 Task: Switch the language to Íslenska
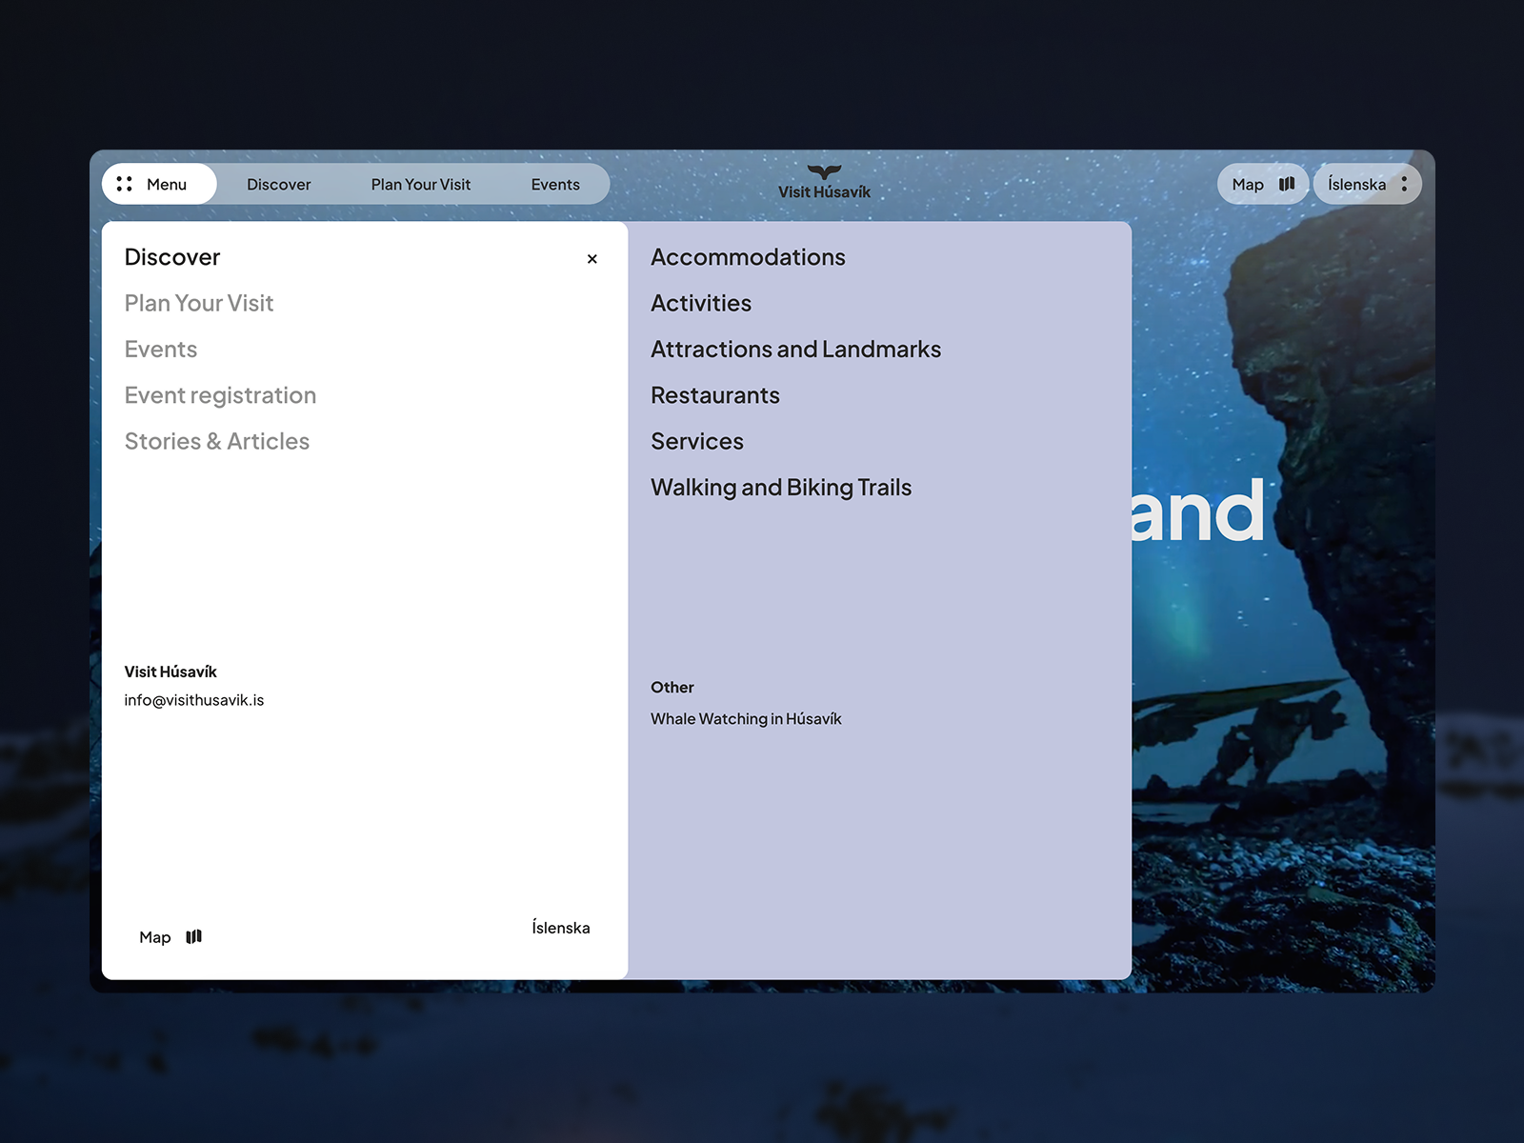1356,184
